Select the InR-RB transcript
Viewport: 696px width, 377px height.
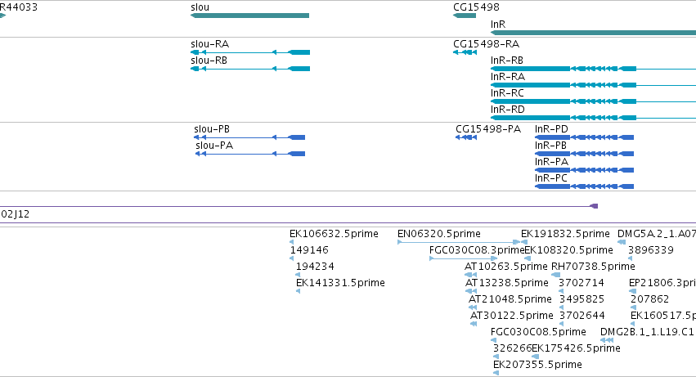pyautogui.click(x=593, y=69)
